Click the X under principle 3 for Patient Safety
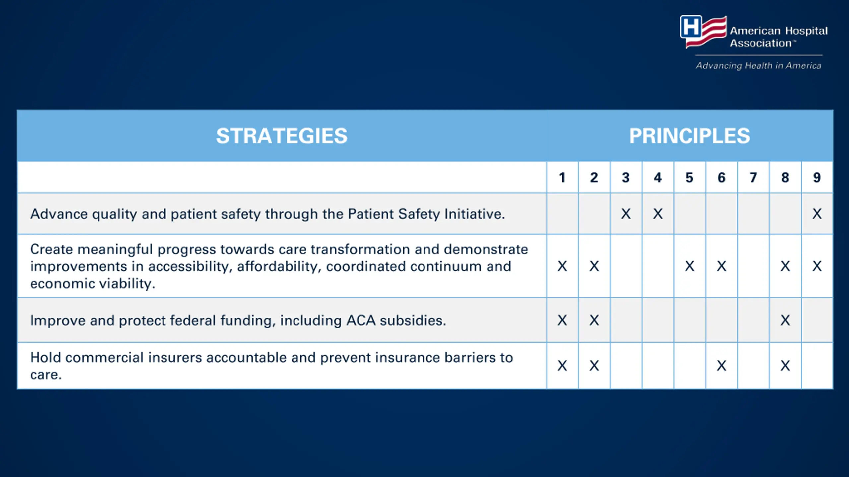 click(x=626, y=214)
